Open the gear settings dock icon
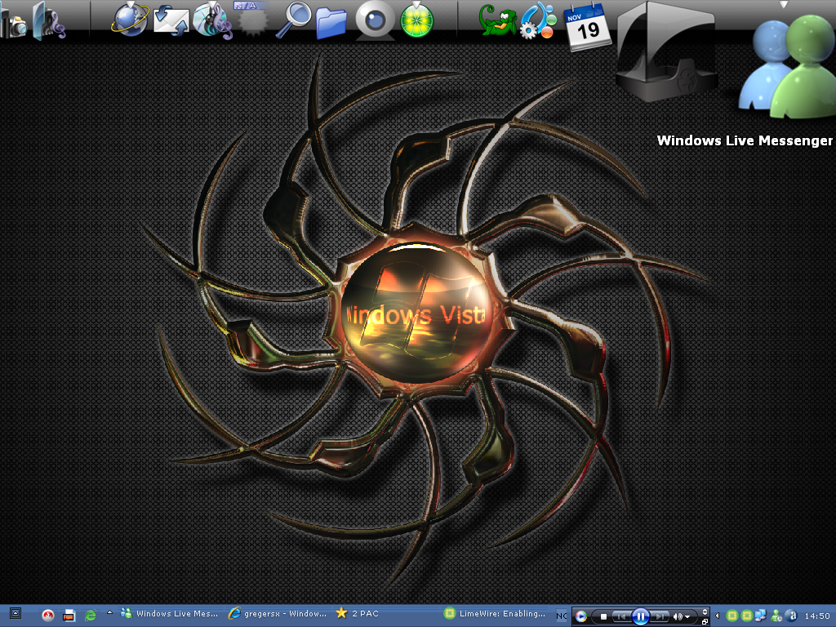 pos(538,21)
